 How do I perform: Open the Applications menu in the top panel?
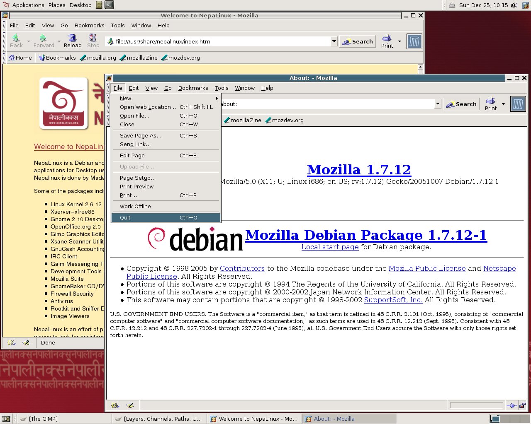28,5
